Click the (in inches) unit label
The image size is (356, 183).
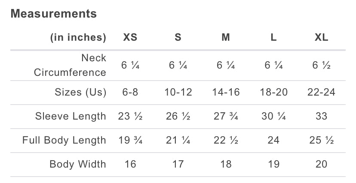click(78, 37)
